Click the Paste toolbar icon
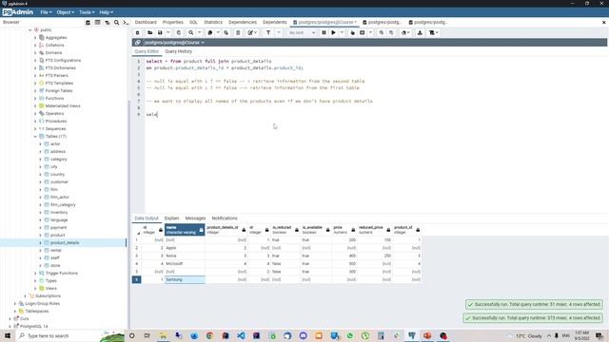The width and height of the screenshot is (609, 342). [226, 33]
